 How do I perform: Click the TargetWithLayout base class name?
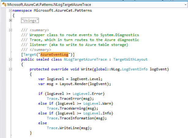pos(130,59)
